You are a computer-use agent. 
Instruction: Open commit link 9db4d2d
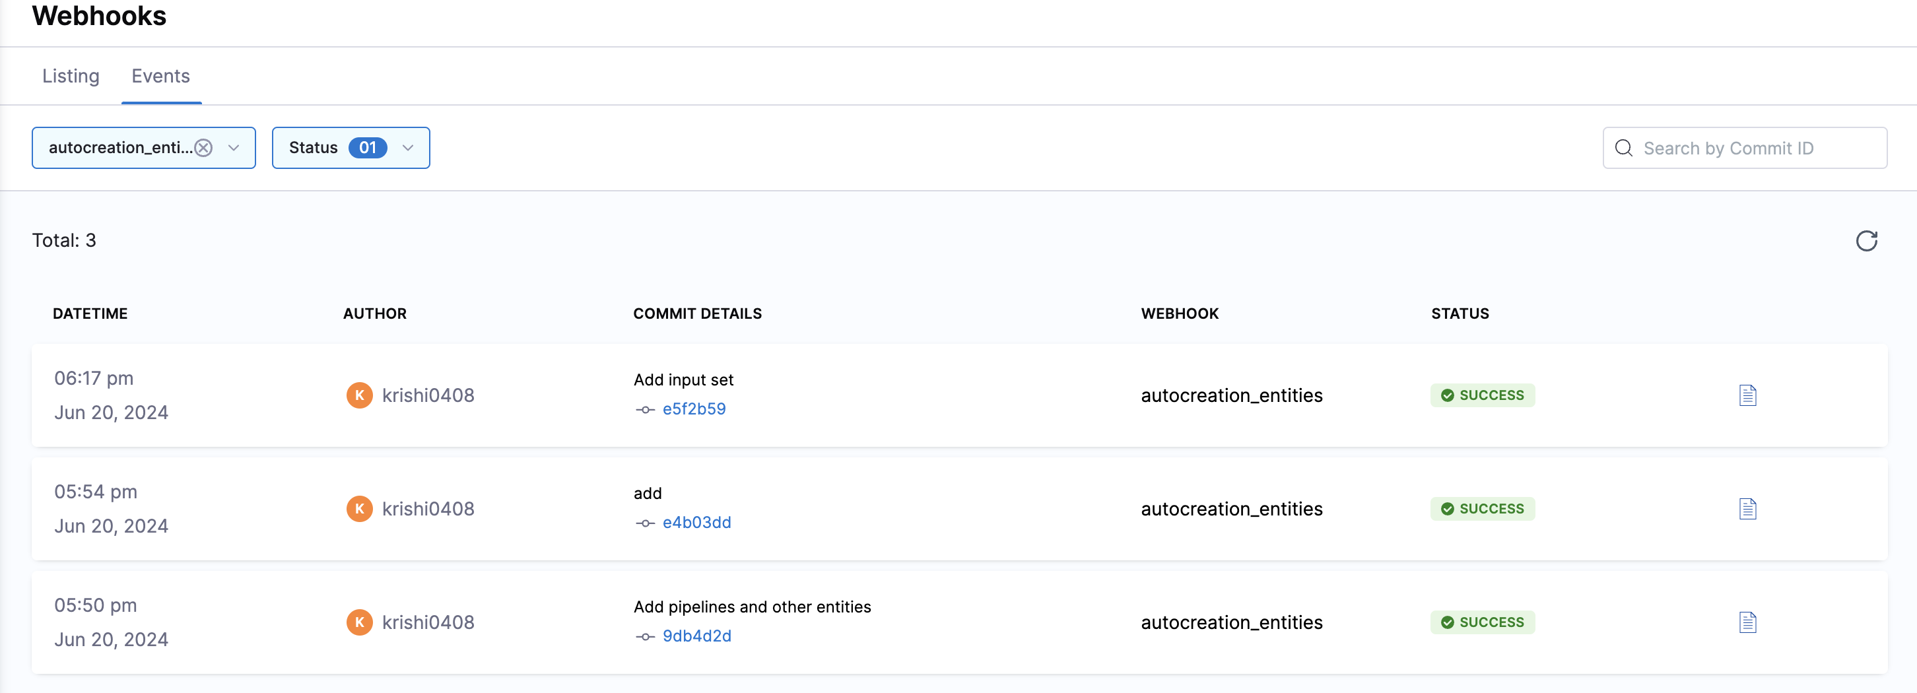click(x=696, y=636)
